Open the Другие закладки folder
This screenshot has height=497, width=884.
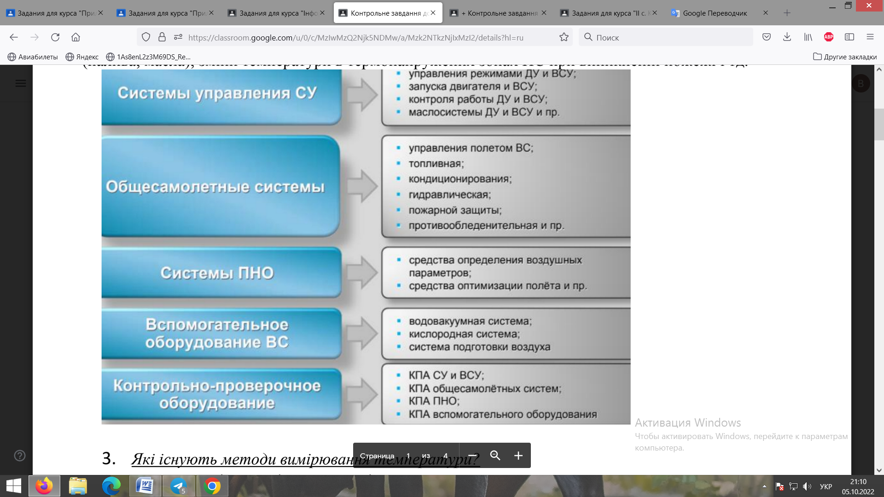pyautogui.click(x=845, y=57)
